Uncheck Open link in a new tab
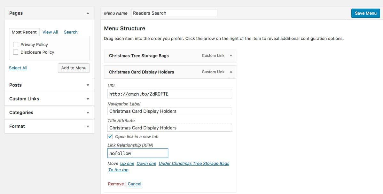This screenshot has width=383, height=194. [x=110, y=136]
